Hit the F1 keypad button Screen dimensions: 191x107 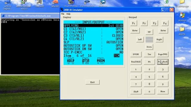click(133, 23)
